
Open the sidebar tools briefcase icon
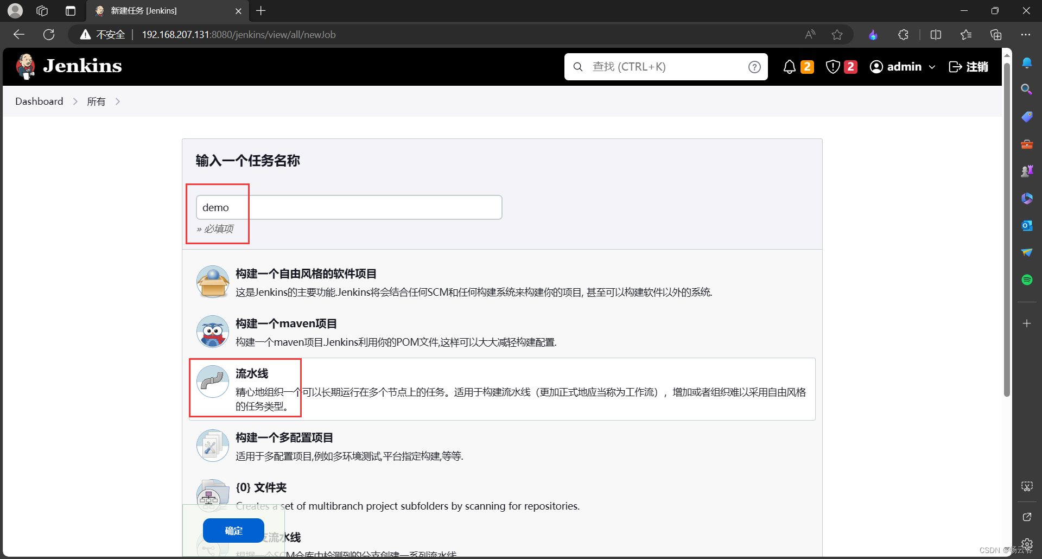[x=1027, y=144]
